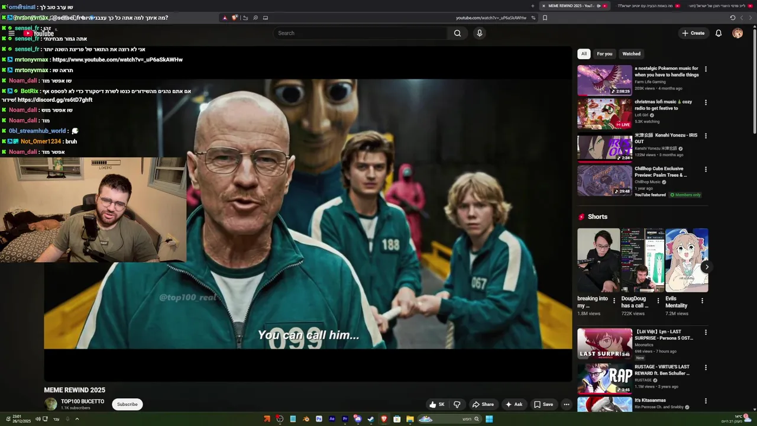Open nostalgic Pokemon music video thumbnail
Viewport: 757px width, 426px height.
tap(604, 80)
